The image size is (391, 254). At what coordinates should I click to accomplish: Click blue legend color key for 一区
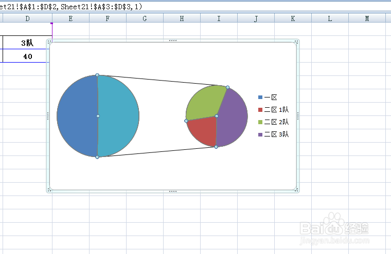click(x=260, y=97)
